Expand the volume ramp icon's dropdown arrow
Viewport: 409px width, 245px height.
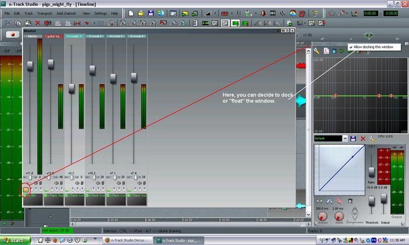[x=215, y=13]
